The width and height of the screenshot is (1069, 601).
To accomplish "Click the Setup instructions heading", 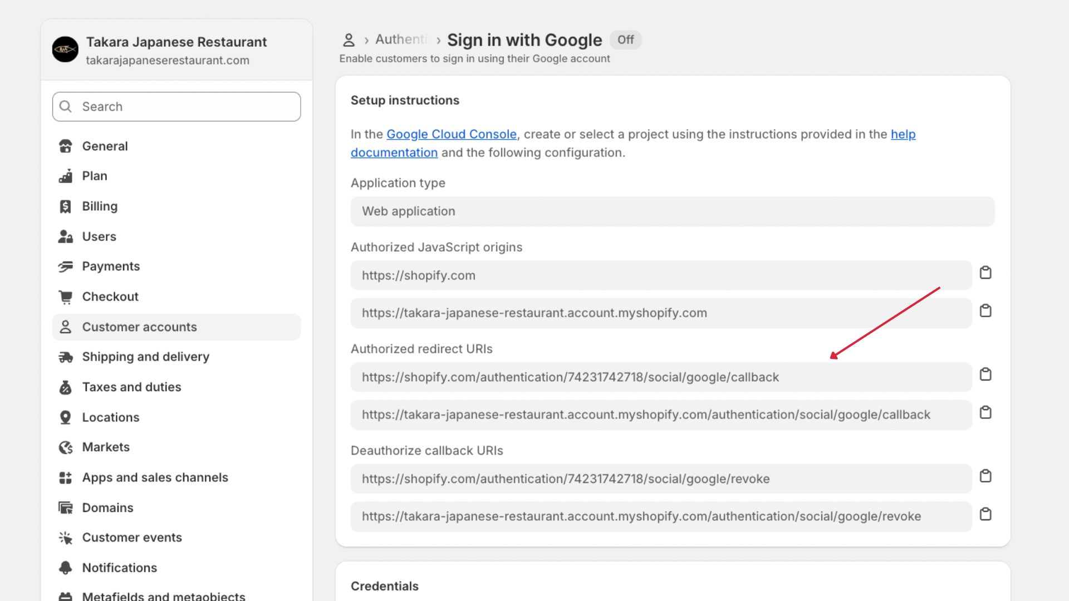I will [405, 101].
